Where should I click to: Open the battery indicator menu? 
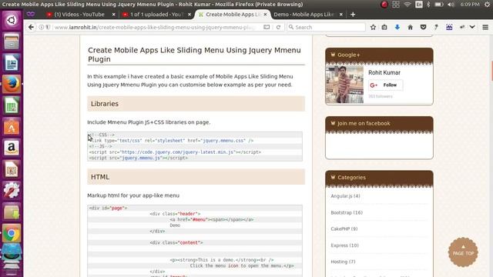439,5
